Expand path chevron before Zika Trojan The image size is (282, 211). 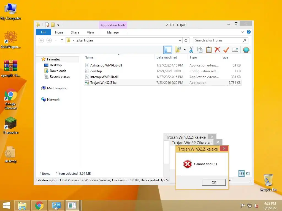point(73,41)
